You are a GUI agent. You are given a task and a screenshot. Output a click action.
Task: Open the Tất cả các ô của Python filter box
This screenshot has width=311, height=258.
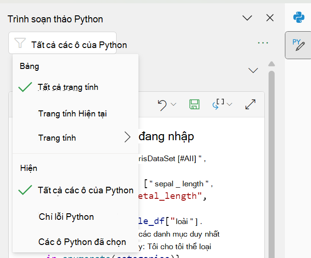pos(62,43)
